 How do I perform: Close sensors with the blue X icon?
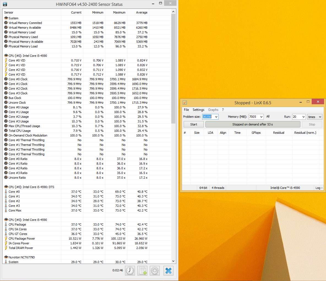[168, 271]
